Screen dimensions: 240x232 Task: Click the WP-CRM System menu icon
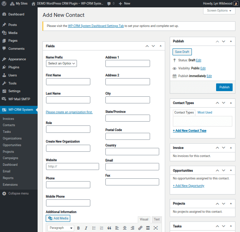[x=4, y=110]
